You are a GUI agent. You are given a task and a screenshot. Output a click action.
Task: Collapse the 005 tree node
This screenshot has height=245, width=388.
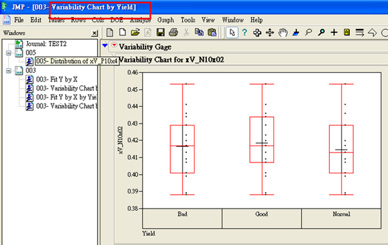pos(8,53)
